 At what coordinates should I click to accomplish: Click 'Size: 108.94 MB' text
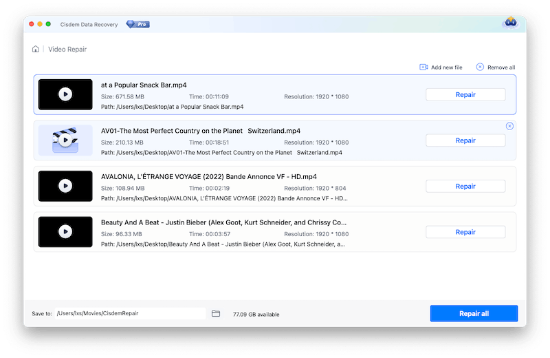123,189
